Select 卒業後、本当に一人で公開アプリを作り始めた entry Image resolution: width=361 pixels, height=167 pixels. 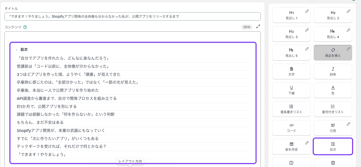point(58,90)
